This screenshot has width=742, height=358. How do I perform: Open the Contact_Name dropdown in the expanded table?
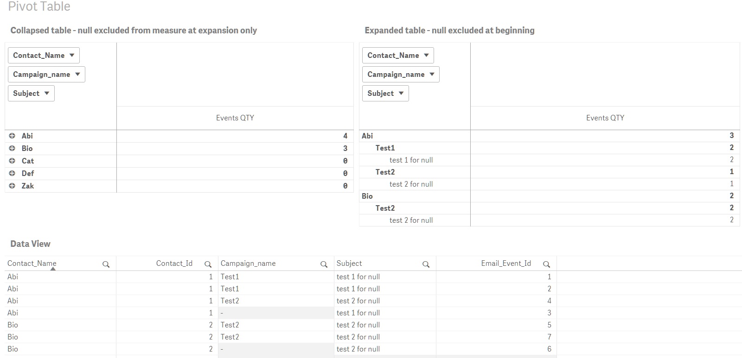coord(397,55)
